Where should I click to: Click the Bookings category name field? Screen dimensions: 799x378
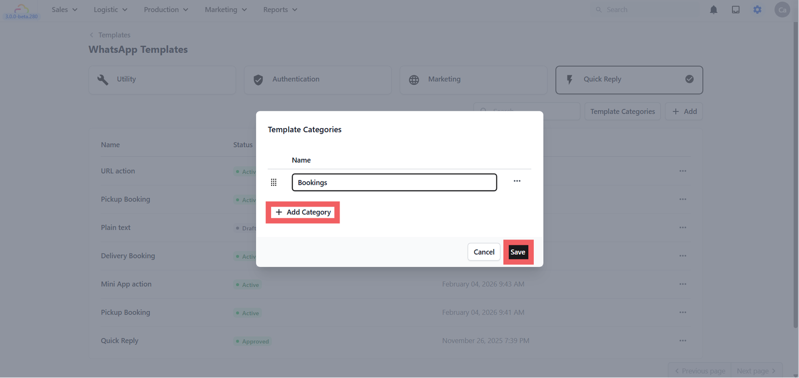[395, 183]
